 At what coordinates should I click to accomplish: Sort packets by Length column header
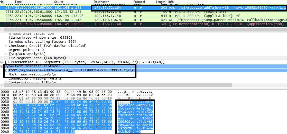(161, 2)
